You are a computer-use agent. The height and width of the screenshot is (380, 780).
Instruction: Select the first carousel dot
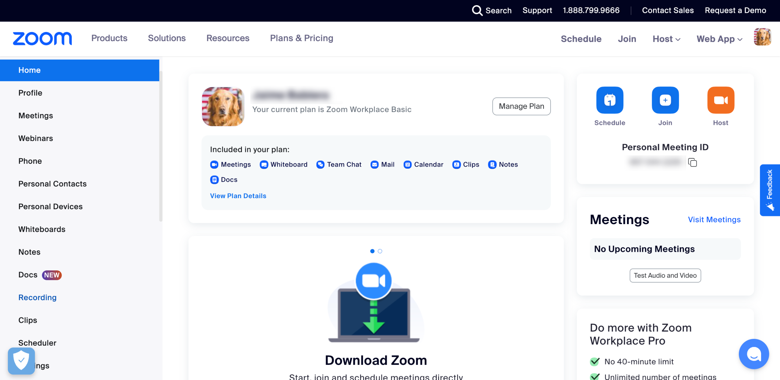[x=372, y=251]
